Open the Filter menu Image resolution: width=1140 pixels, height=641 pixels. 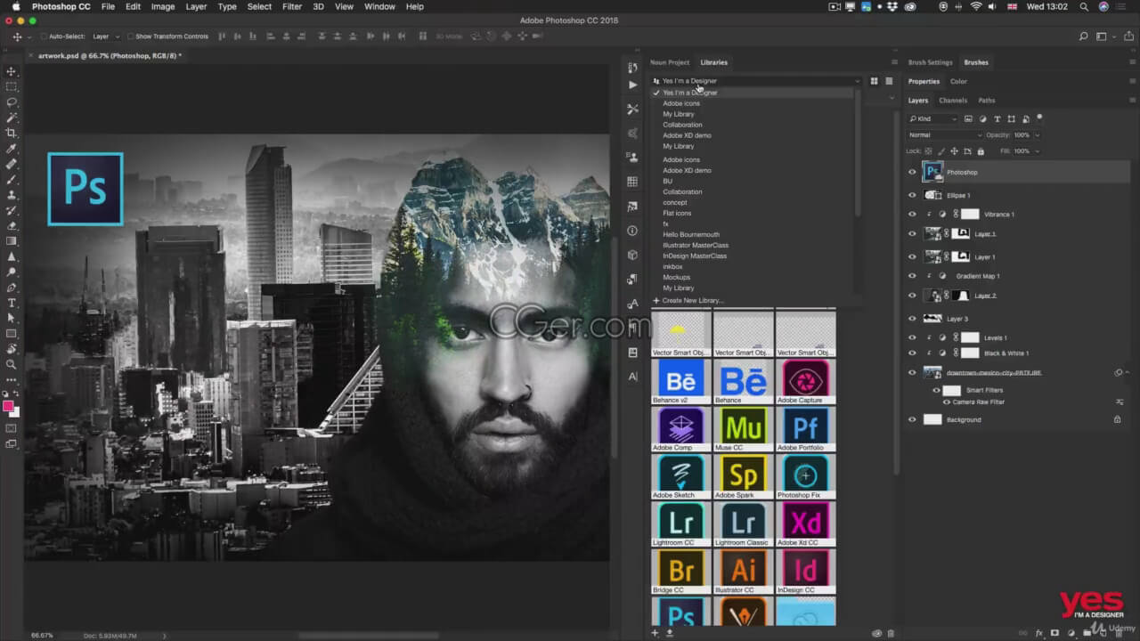292,6
